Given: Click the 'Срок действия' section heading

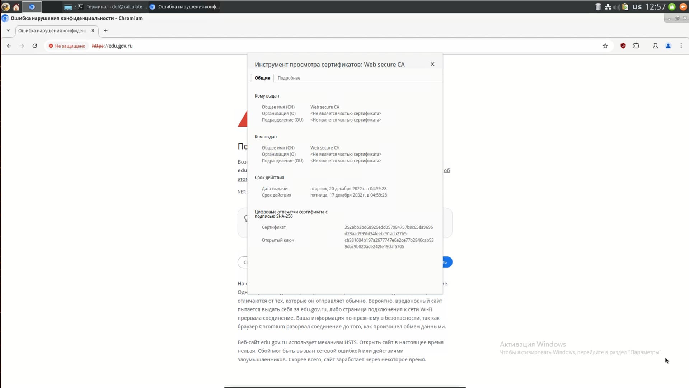Looking at the screenshot, I should click(x=269, y=178).
